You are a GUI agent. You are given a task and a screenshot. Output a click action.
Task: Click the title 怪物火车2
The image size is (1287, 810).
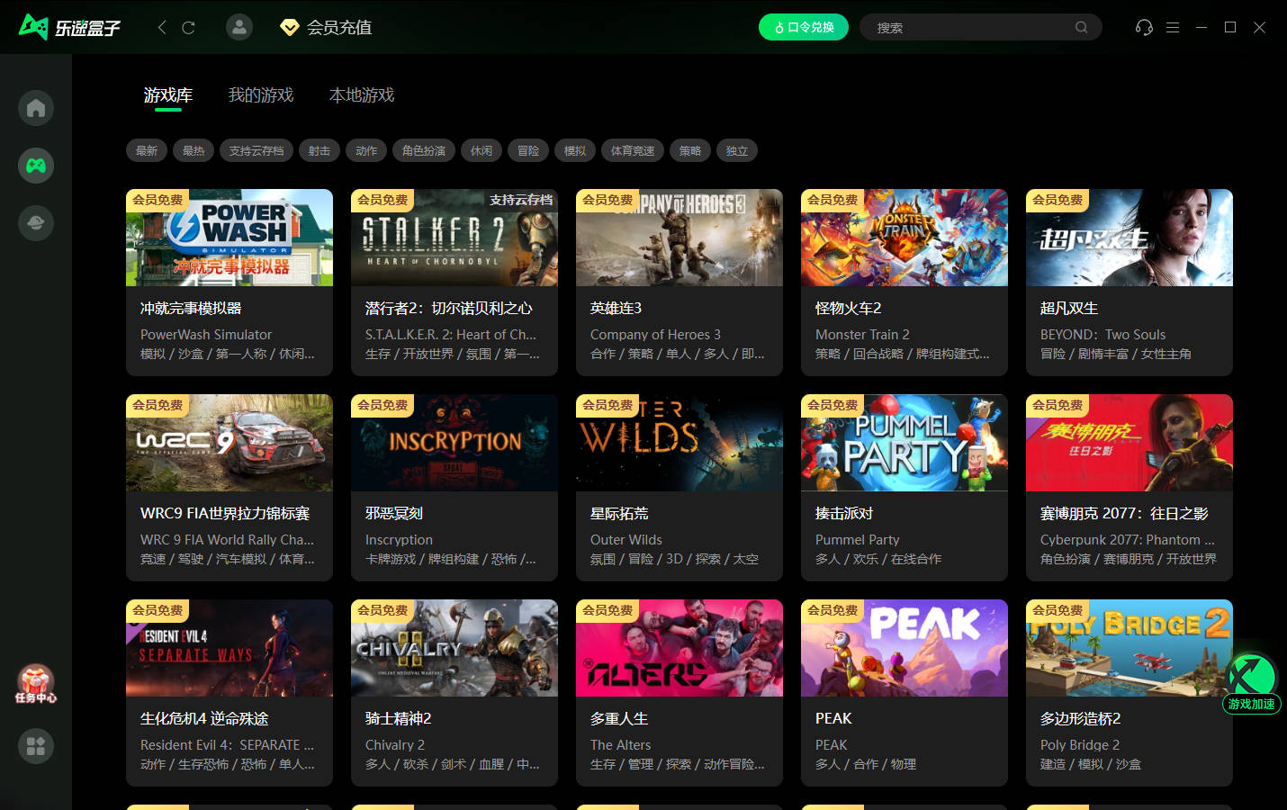[848, 309]
